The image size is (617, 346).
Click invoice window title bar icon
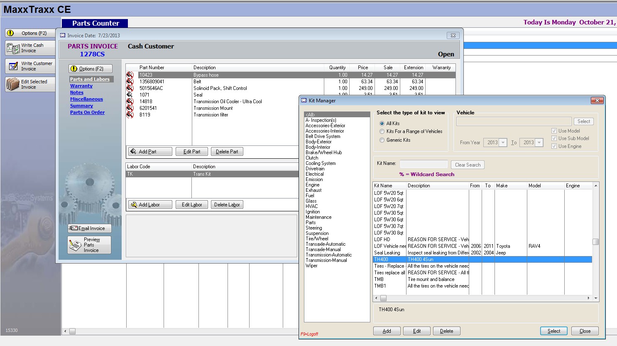click(63, 36)
